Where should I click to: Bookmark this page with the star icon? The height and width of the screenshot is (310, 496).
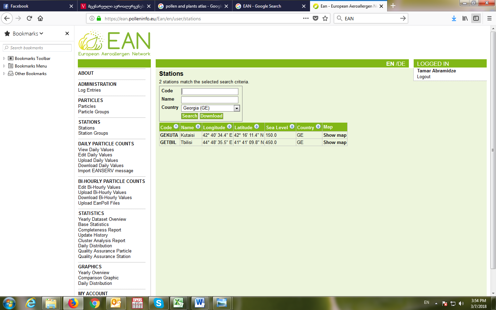(325, 19)
